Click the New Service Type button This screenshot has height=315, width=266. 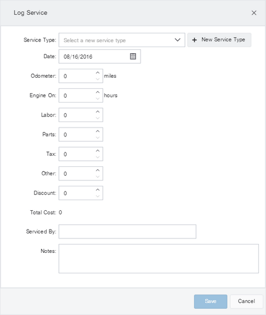coord(219,40)
